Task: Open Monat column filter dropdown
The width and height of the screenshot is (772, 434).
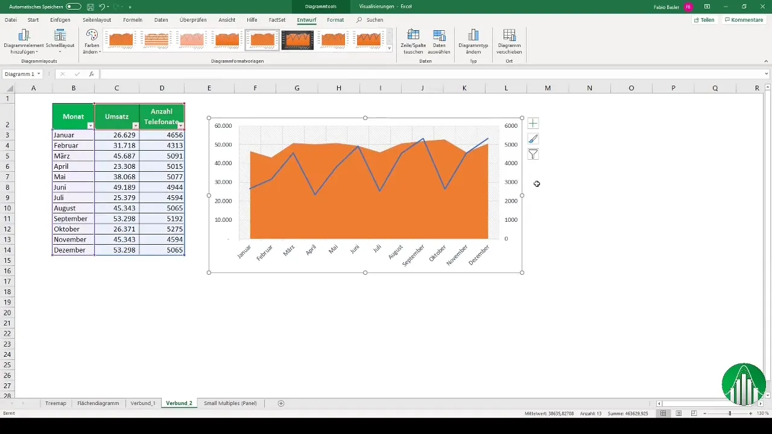Action: [x=90, y=125]
